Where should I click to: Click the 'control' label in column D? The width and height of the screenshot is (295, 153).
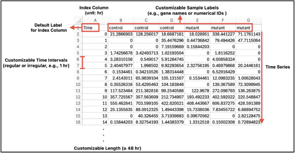click(x=167, y=28)
